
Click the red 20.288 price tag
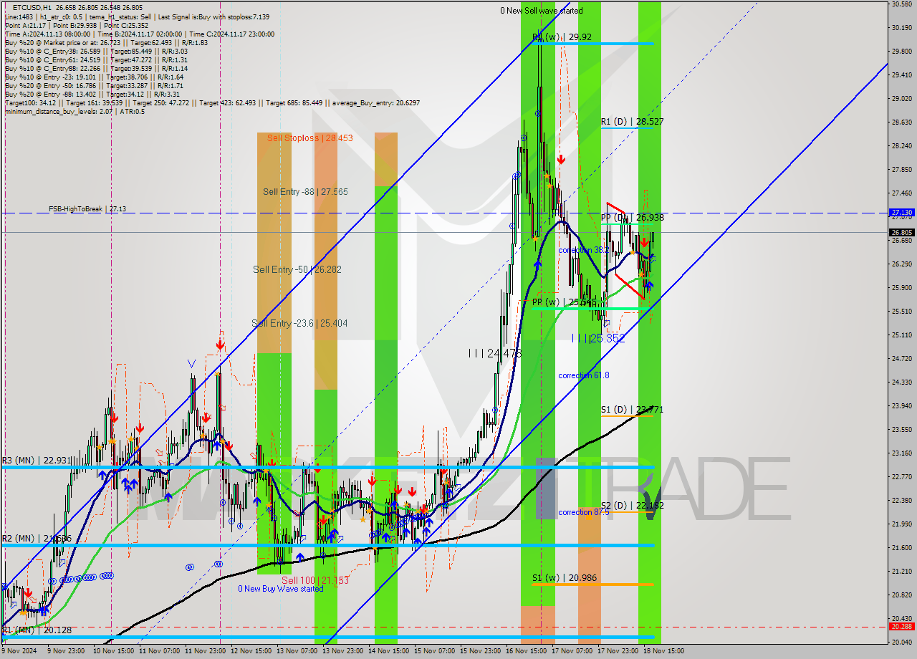pyautogui.click(x=901, y=626)
